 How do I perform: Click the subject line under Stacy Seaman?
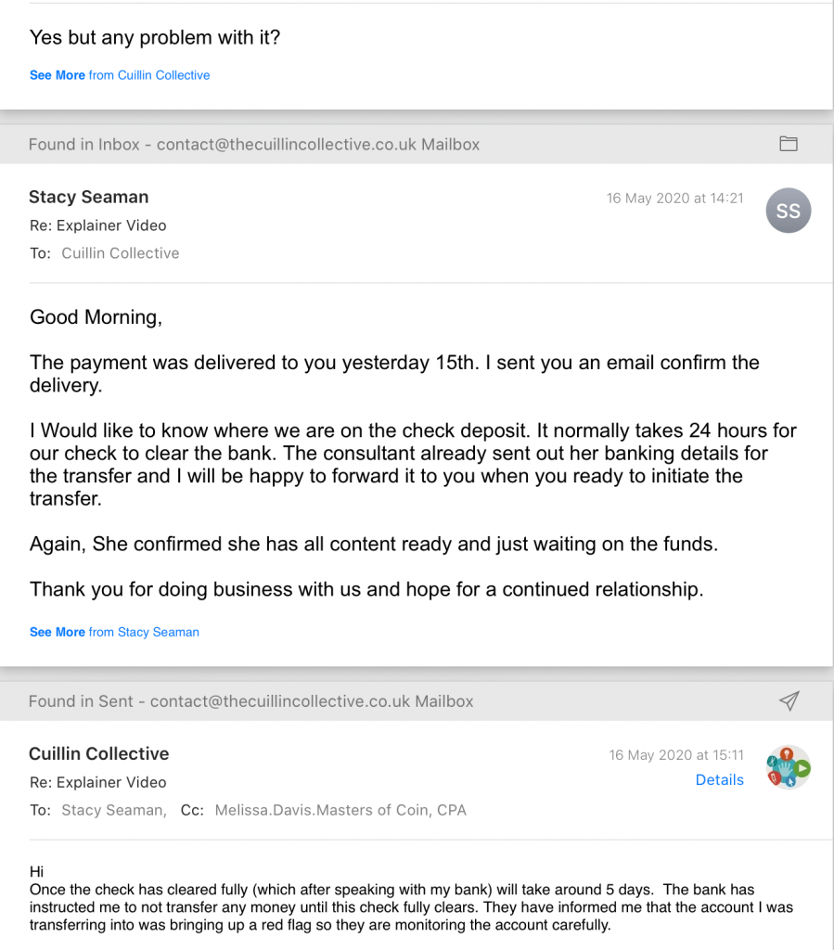click(97, 225)
